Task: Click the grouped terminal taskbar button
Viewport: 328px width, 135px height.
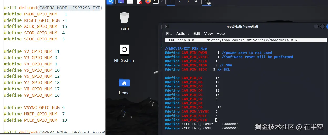Action: tap(207, 2)
